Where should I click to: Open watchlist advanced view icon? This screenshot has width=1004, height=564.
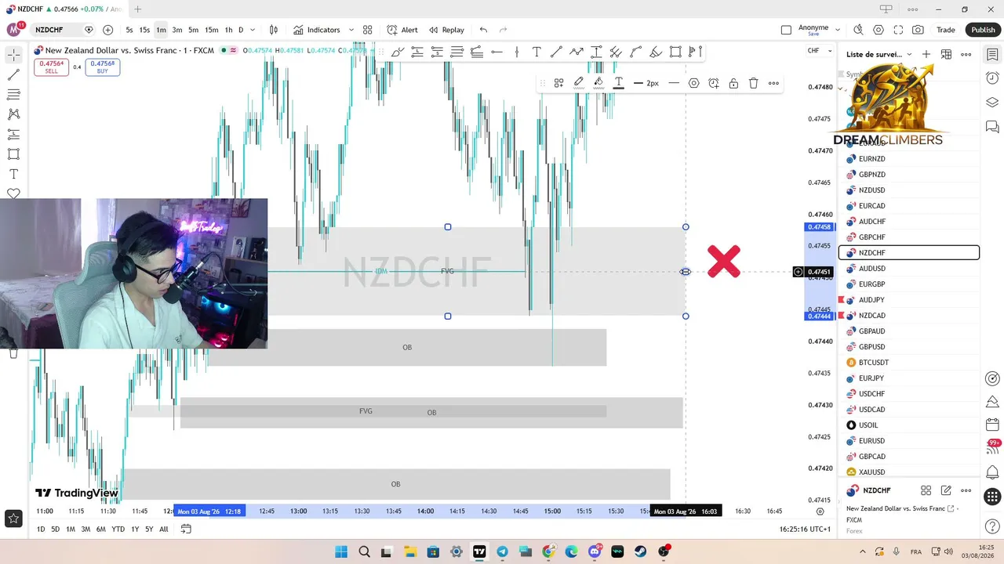(x=946, y=54)
